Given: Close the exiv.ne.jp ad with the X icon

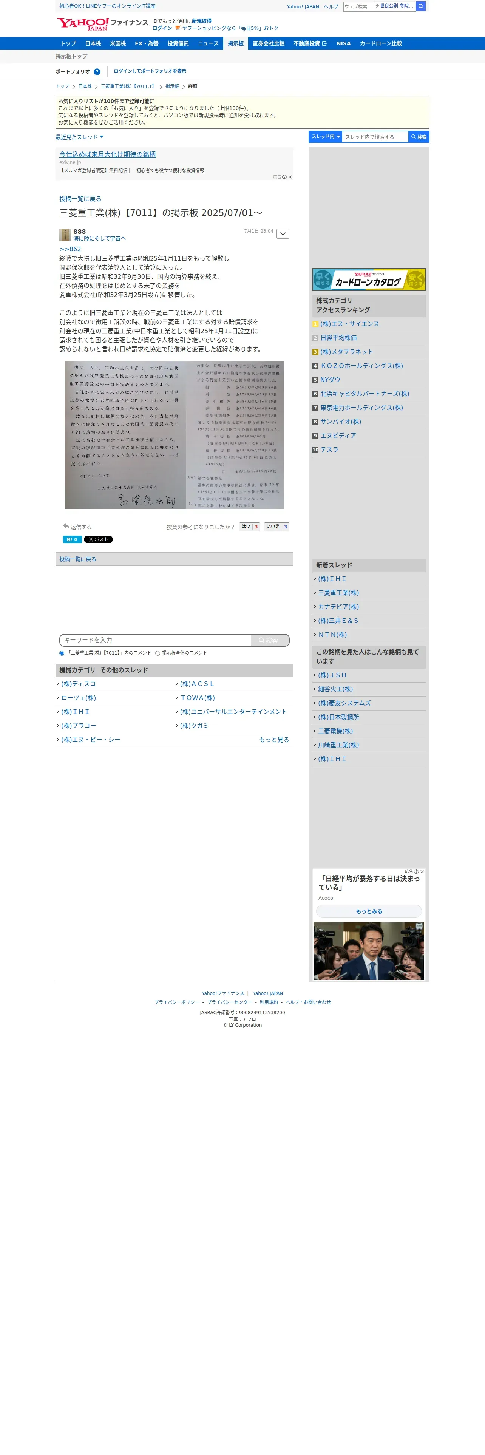Looking at the screenshot, I should [290, 177].
